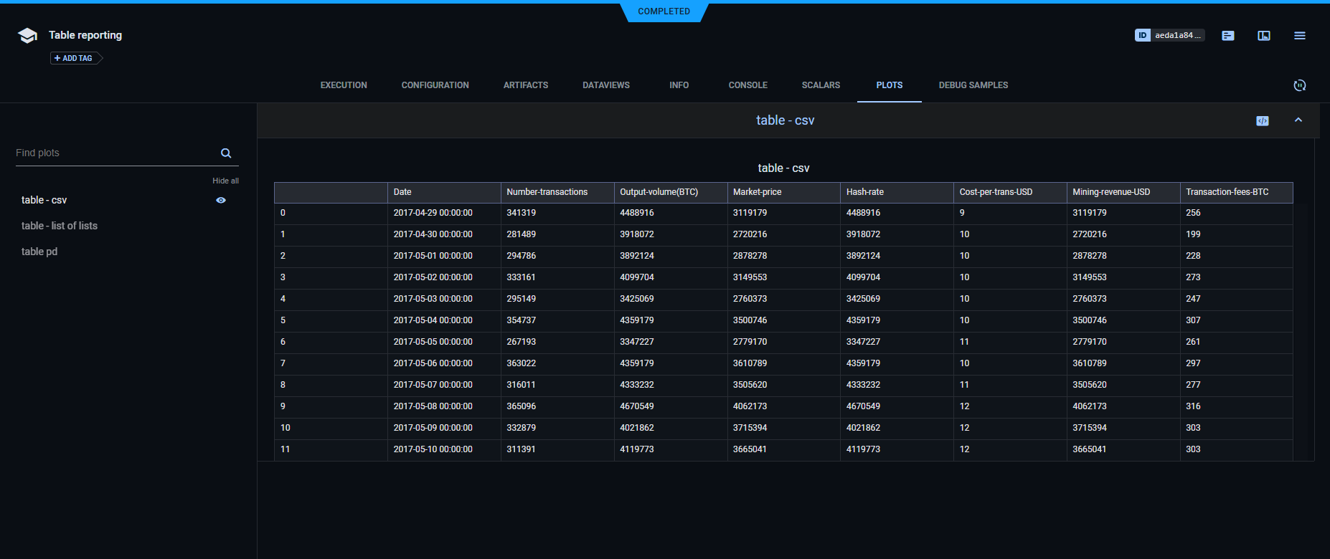Click the ADD TAG button

[74, 58]
